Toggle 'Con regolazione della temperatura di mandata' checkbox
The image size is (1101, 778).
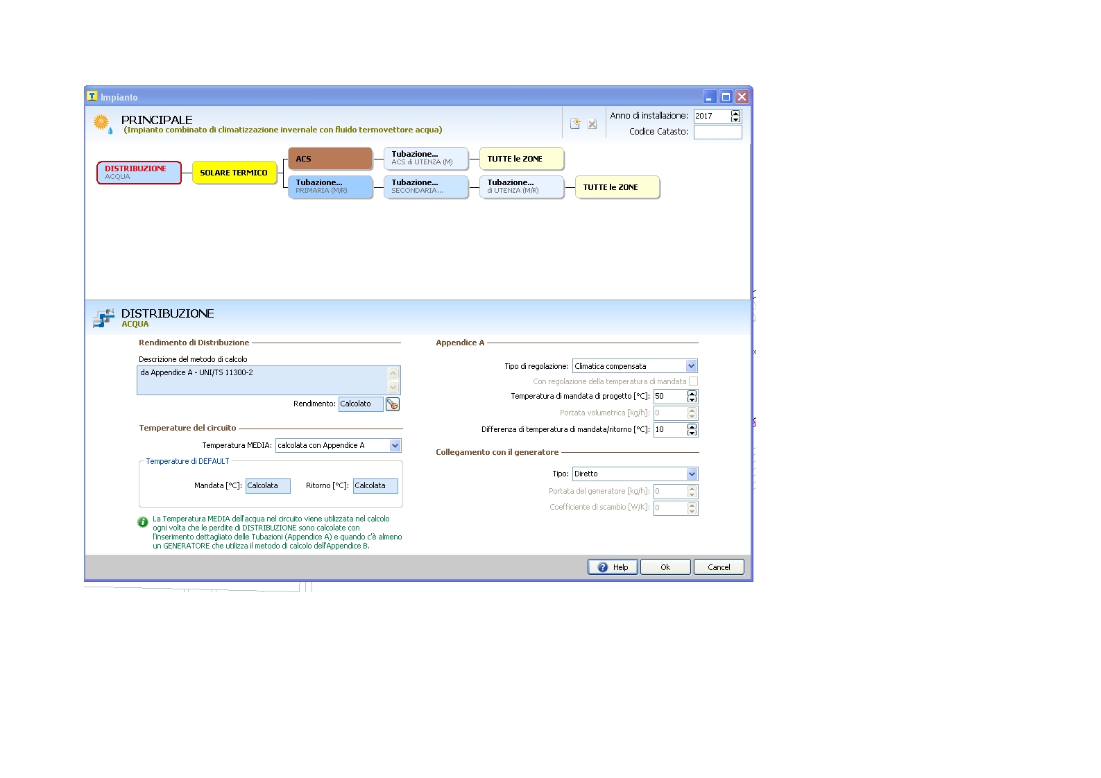693,381
